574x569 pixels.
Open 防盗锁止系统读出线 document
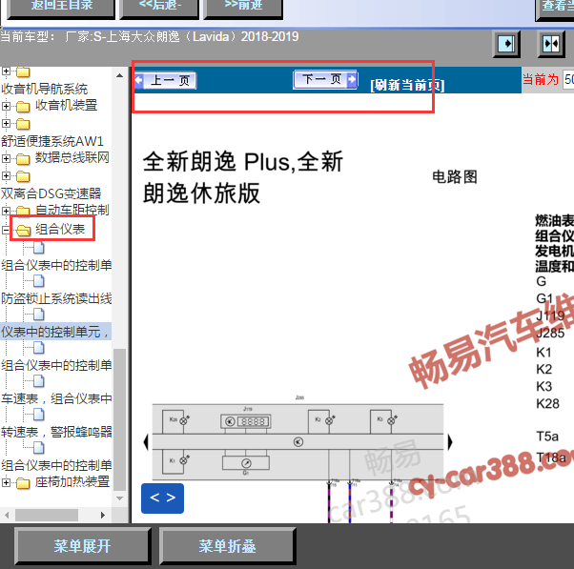tap(56, 298)
